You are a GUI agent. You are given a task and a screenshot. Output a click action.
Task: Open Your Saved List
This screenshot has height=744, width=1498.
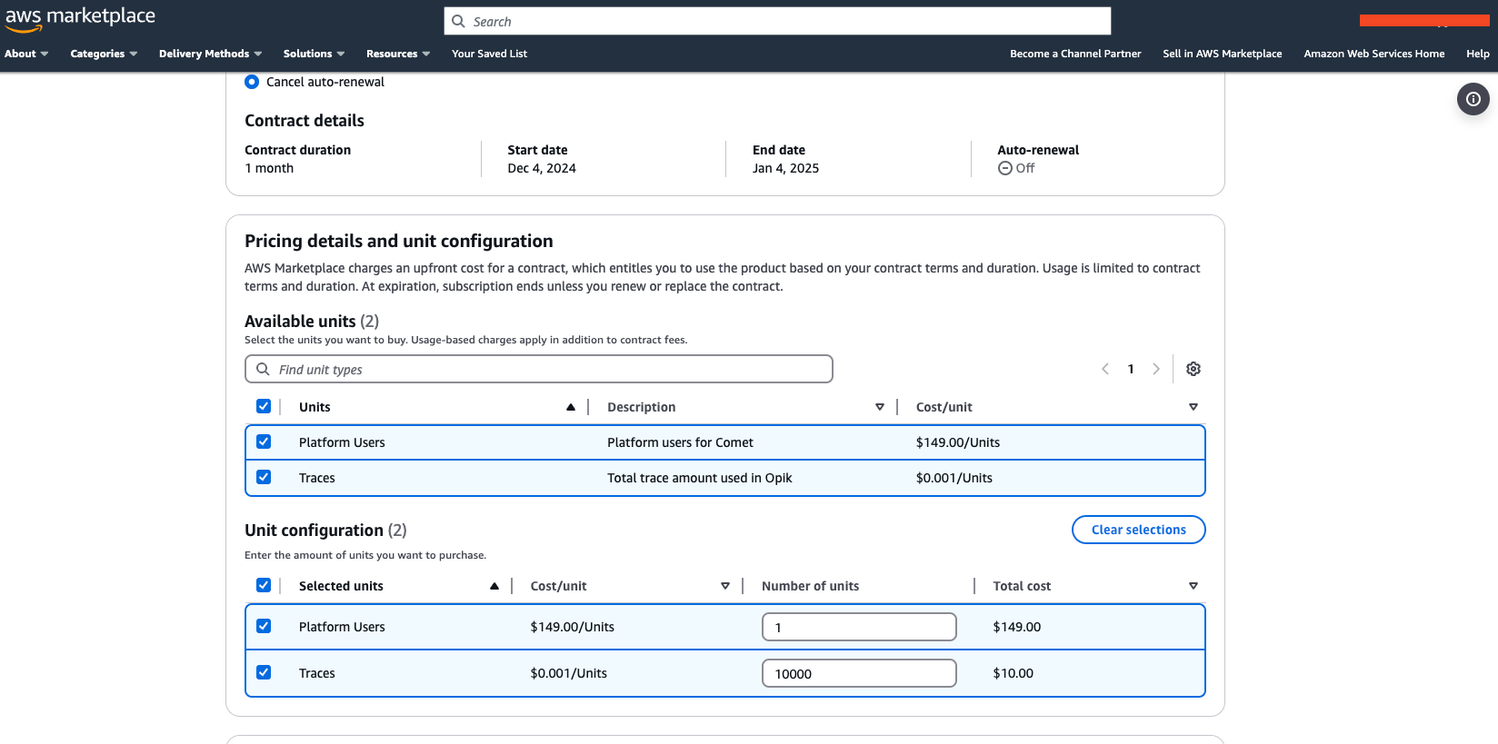(489, 54)
